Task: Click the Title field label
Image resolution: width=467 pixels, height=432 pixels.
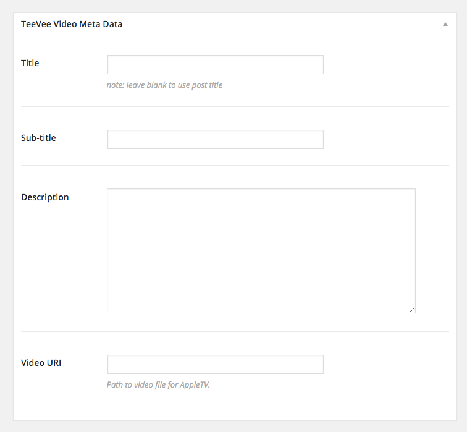Action: 30,63
